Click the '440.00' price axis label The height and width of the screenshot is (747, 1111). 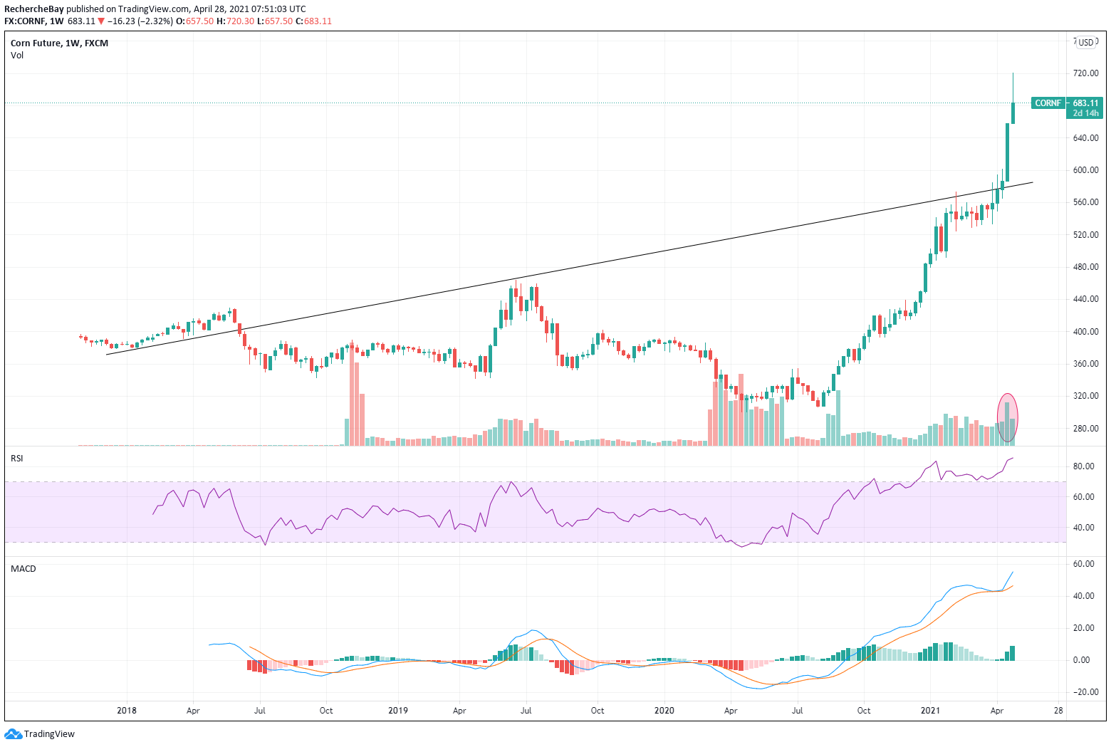[1085, 299]
